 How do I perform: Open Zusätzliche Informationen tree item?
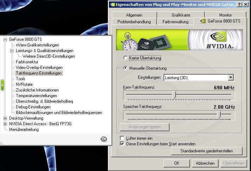click(37, 90)
